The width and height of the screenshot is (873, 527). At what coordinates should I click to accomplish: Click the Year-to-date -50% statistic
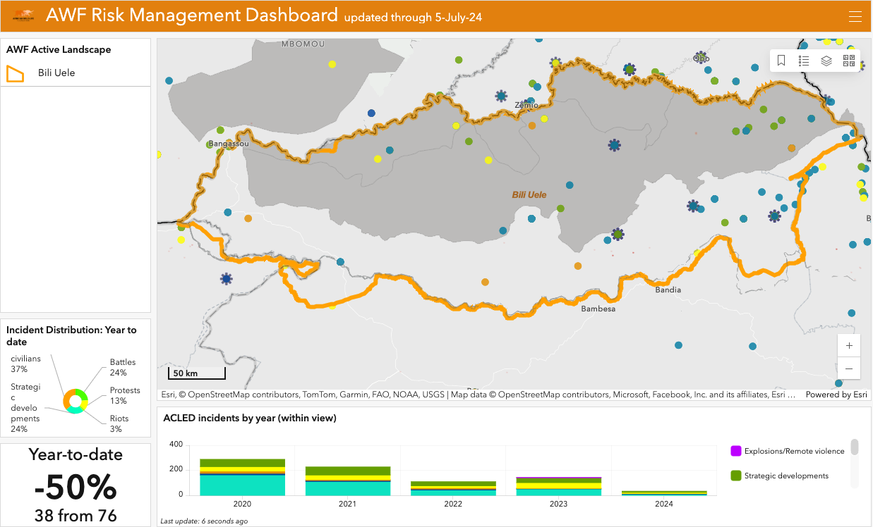76,486
